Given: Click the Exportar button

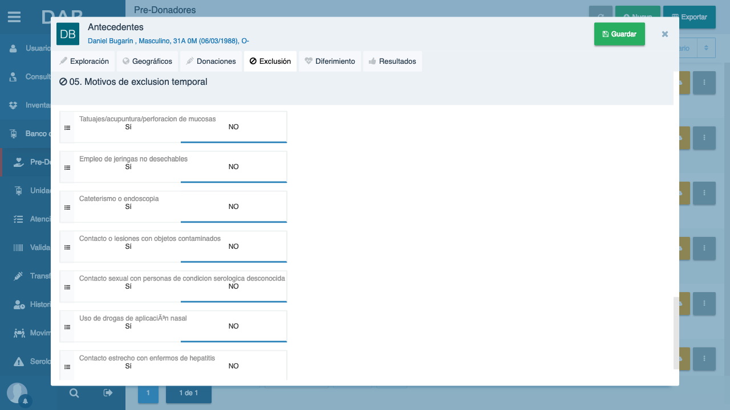Looking at the screenshot, I should pos(690,17).
